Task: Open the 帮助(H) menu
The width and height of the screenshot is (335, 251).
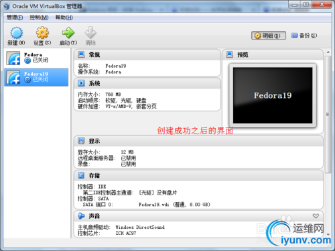Action: [x=64, y=17]
